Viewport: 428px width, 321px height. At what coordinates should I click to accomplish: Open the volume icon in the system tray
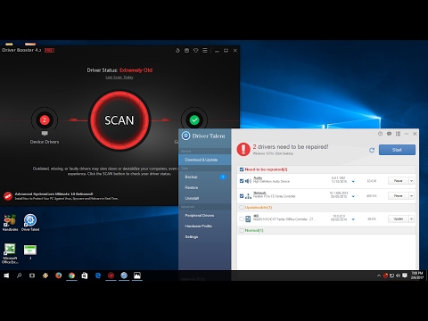(x=398, y=276)
